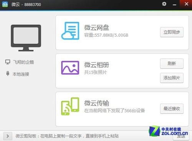This screenshot has width=192, height=141.
Task: Open the settings gear in title bar
Action: click(164, 4)
